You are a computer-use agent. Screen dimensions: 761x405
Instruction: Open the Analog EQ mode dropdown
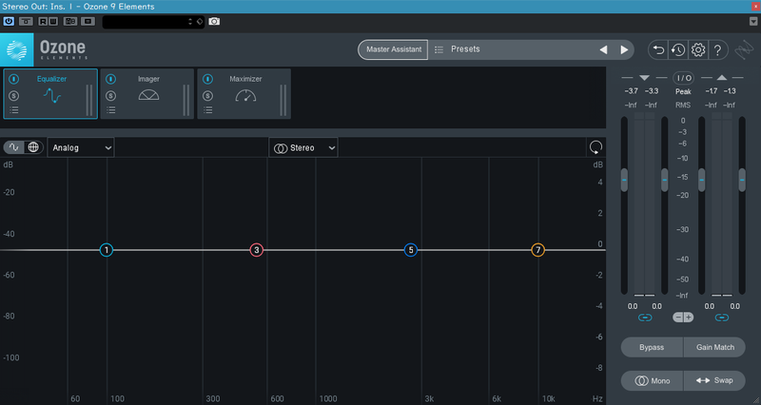tap(81, 147)
